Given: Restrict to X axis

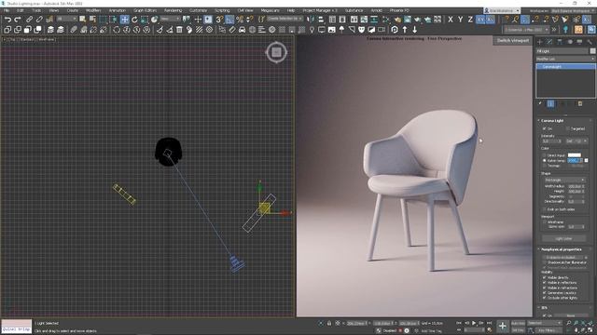Looking at the screenshot, I should (451, 19).
